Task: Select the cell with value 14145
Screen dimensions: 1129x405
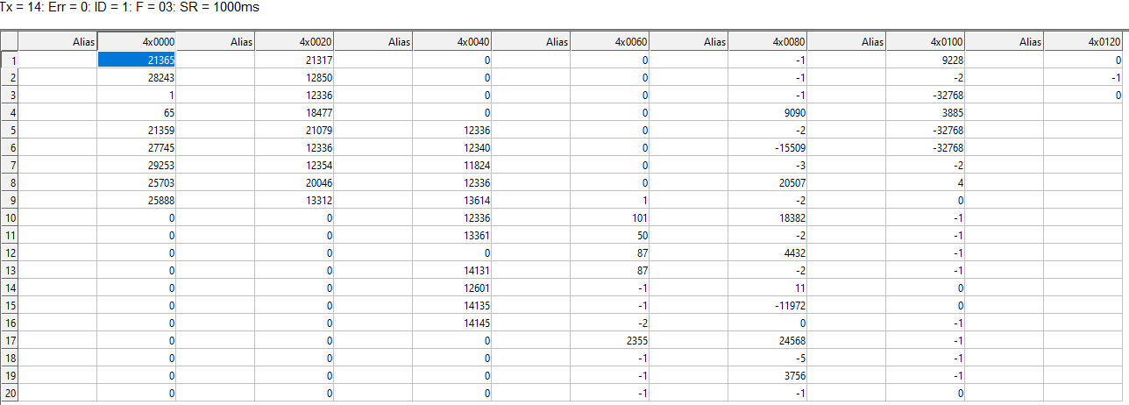Action: coord(452,323)
